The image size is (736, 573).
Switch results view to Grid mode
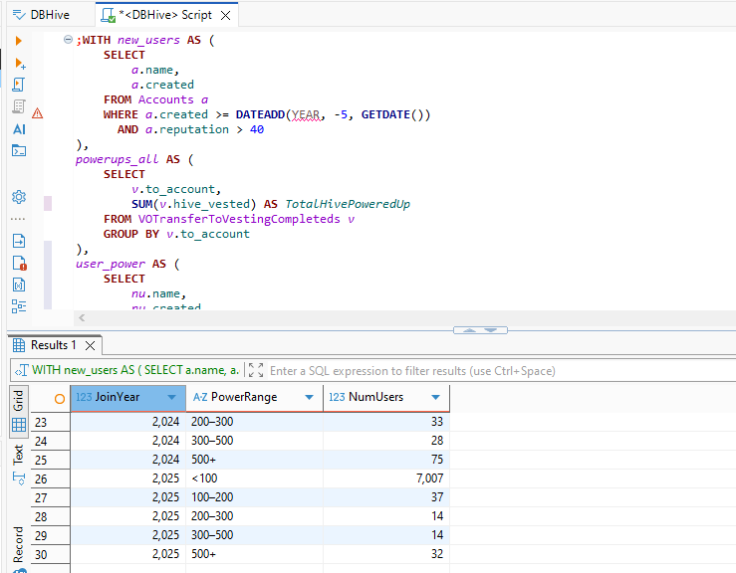coord(19,400)
